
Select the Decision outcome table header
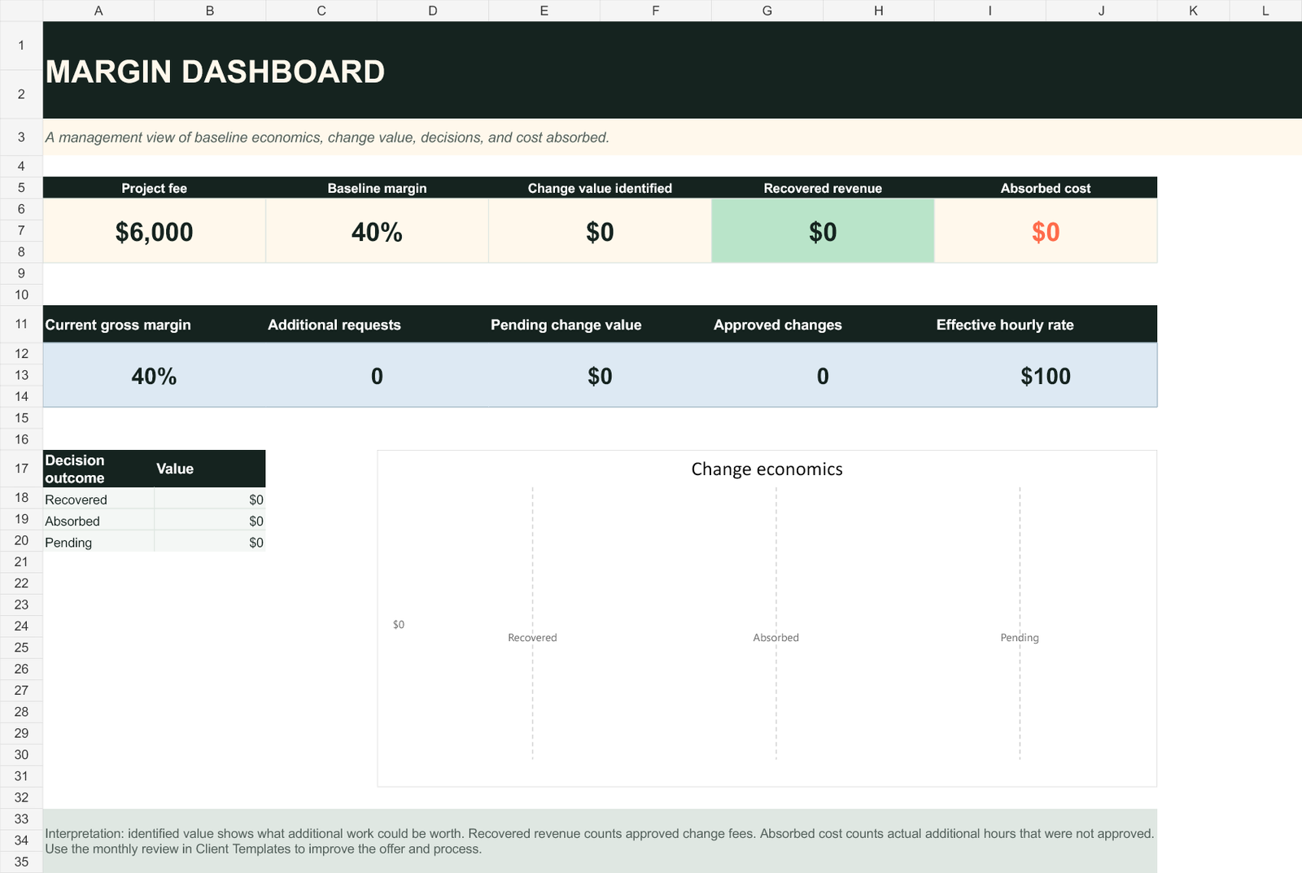point(98,469)
